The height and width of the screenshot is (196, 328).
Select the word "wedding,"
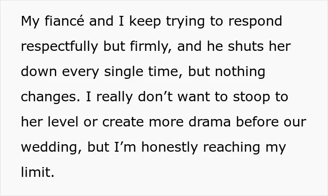point(52,147)
